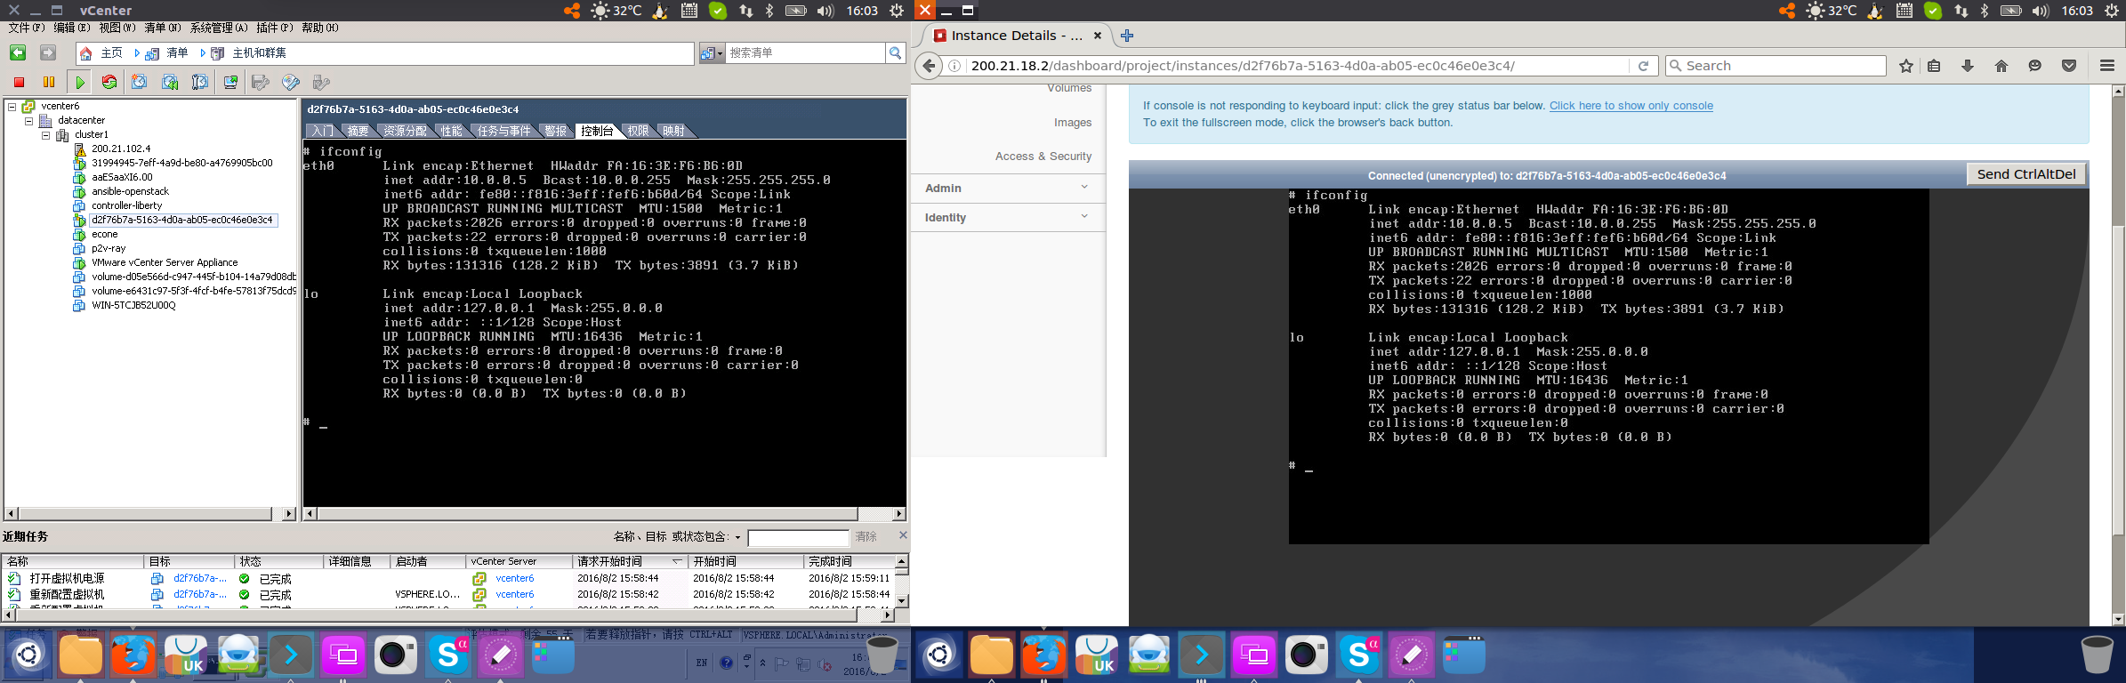Screen dimensions: 2126x683
Task: Go forward with vCenter grey right arrow
Action: (48, 52)
